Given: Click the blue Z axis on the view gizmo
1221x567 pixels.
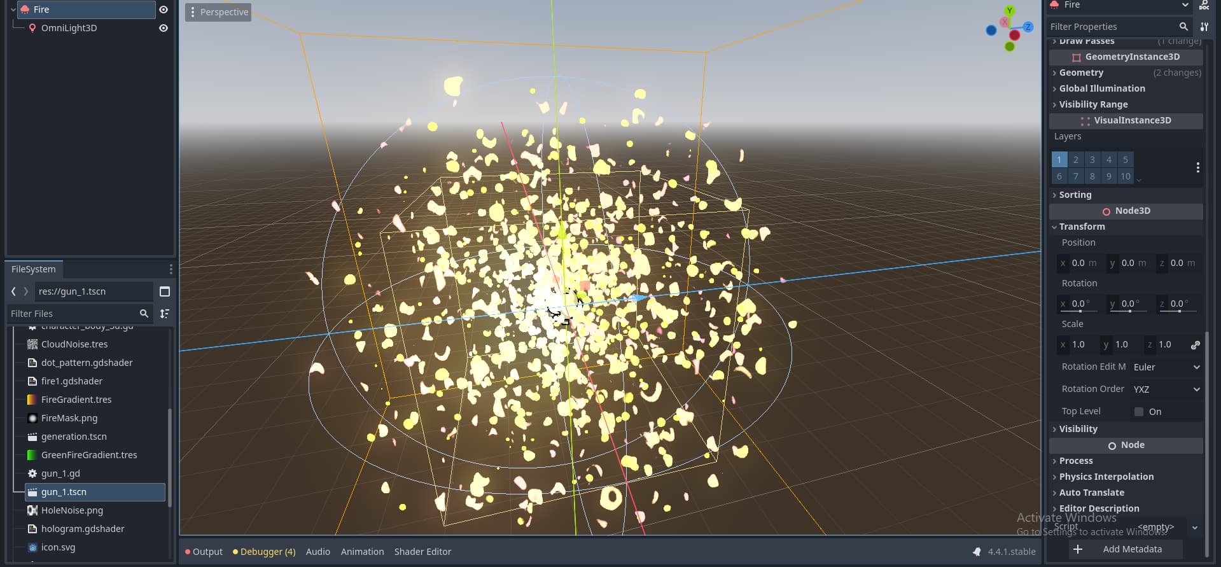Looking at the screenshot, I should (1028, 27).
